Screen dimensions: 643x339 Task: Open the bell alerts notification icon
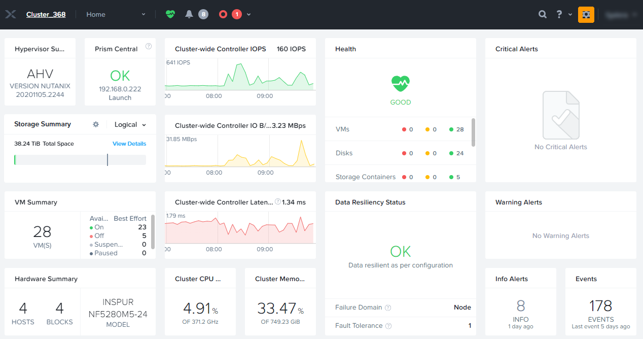[189, 15]
